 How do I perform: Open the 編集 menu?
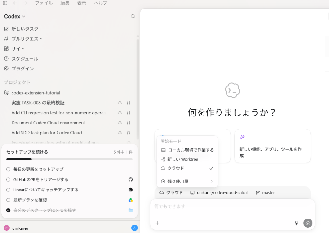65,3
